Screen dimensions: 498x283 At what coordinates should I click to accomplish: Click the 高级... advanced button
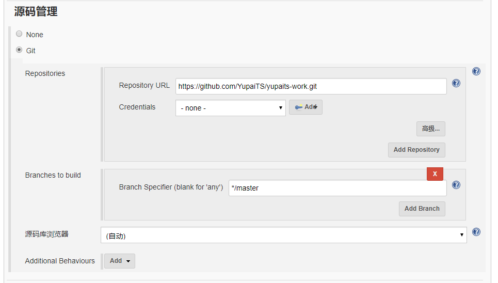[x=430, y=129]
